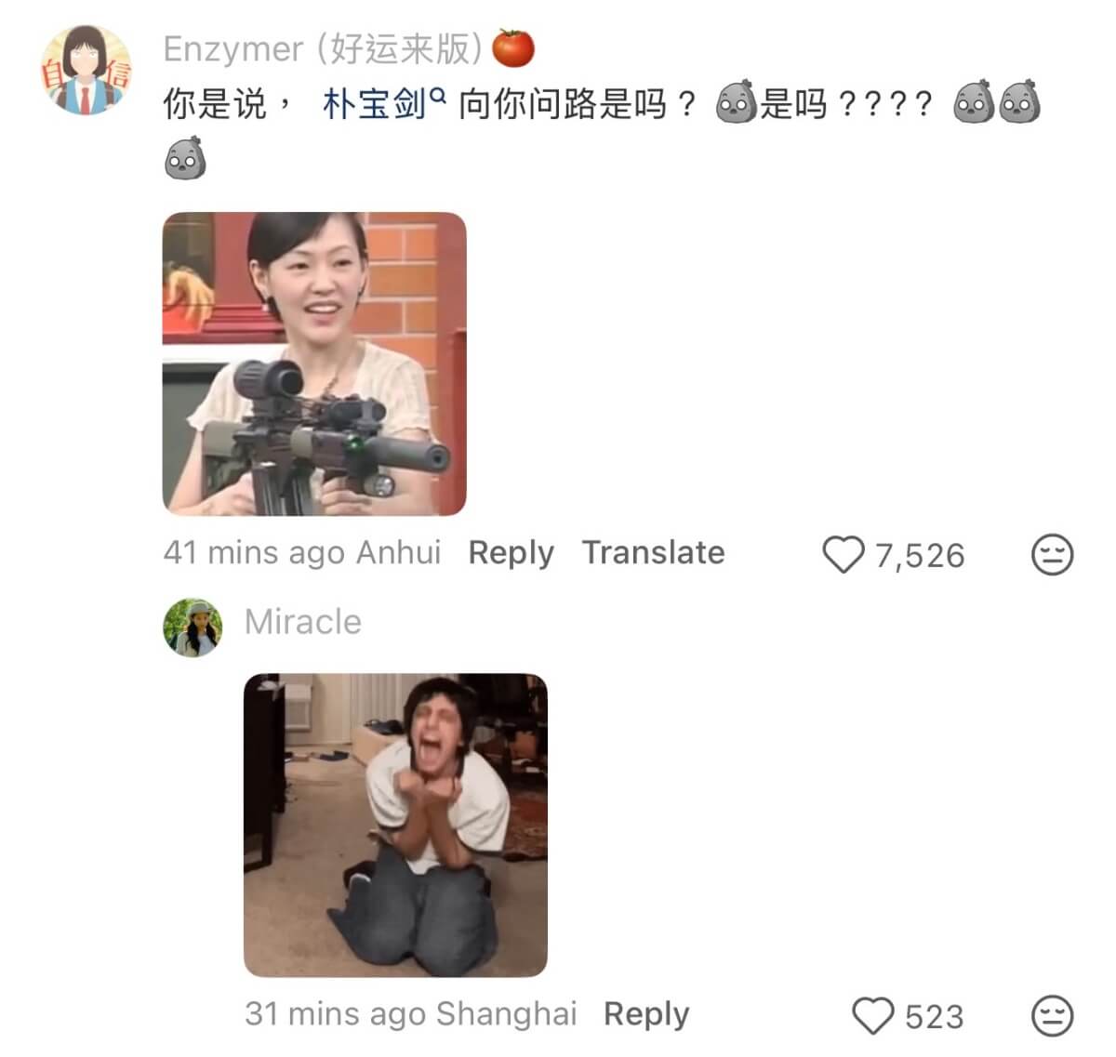Tap the dislike face icon on Miracle's reply
The height and width of the screenshot is (1057, 1116).
point(1053,1015)
